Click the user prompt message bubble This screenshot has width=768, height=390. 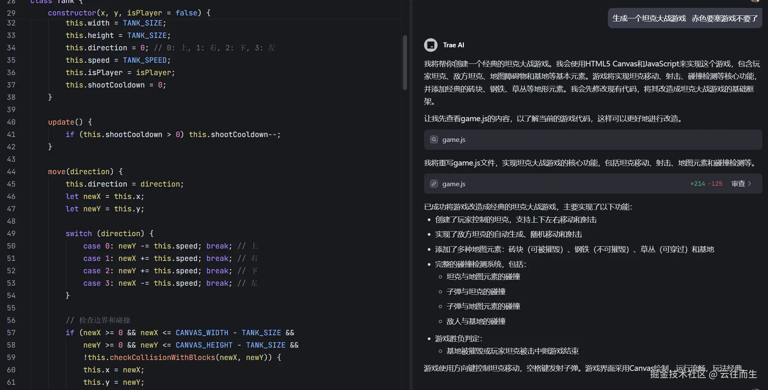click(685, 18)
